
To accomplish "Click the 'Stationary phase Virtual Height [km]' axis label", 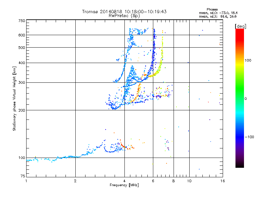I will click(x=14, y=98).
